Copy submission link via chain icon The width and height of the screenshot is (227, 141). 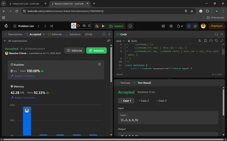click(108, 41)
